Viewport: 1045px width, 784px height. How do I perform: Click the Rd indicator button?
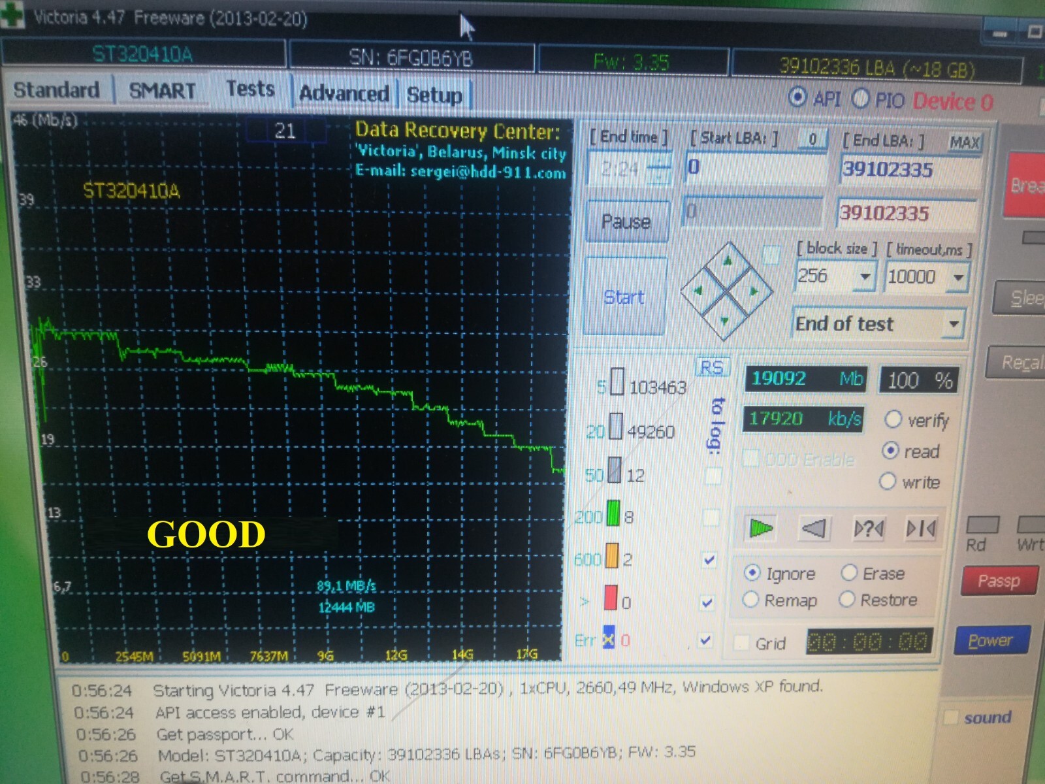pos(982,525)
